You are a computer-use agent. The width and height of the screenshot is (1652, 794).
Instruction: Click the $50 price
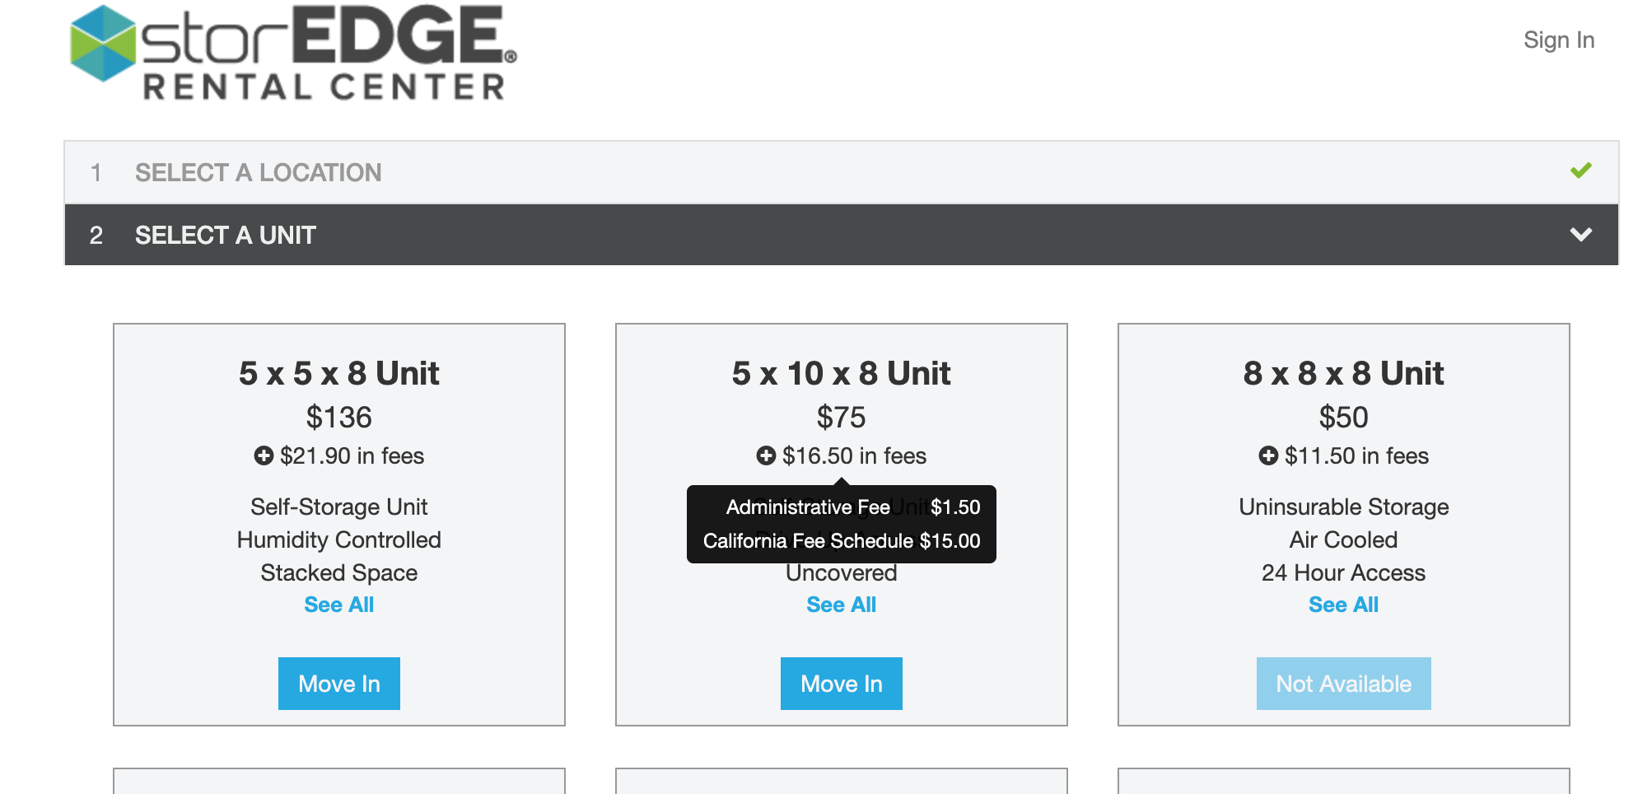tap(1343, 418)
